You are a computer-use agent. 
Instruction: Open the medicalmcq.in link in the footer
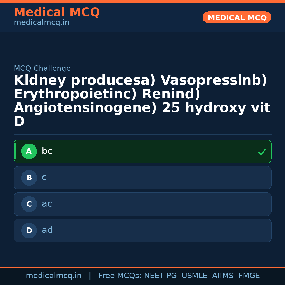(54, 276)
